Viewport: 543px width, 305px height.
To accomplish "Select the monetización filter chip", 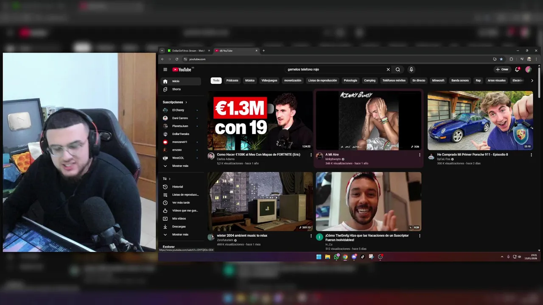I will 293,80.
